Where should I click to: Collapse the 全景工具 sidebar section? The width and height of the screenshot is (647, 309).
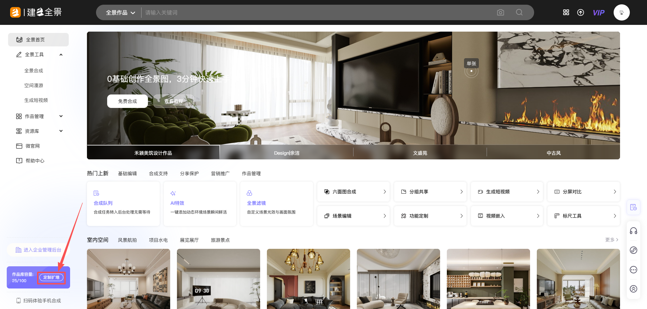(61, 54)
